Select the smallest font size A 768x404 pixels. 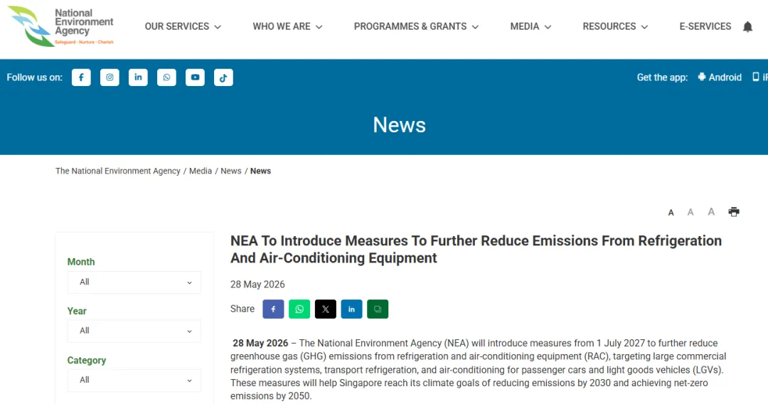pos(671,213)
